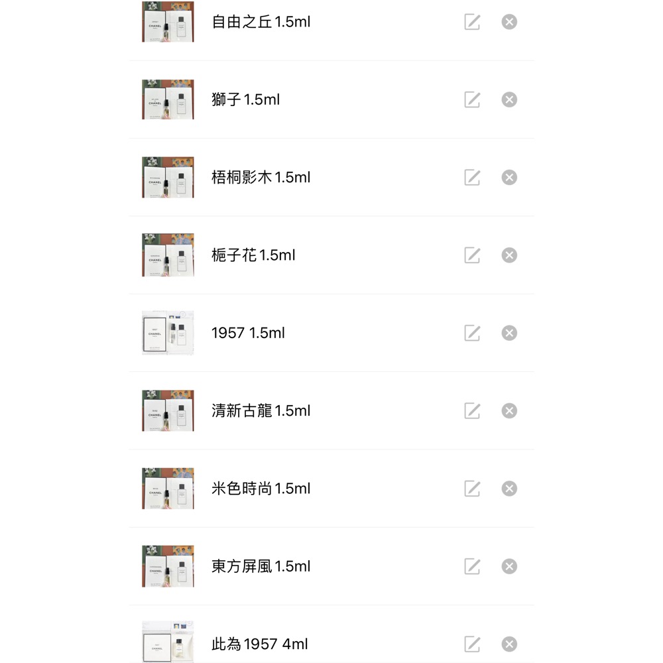Image resolution: width=663 pixels, height=663 pixels.
Task: Edit the 1957 1.5ml item
Action: point(471,333)
